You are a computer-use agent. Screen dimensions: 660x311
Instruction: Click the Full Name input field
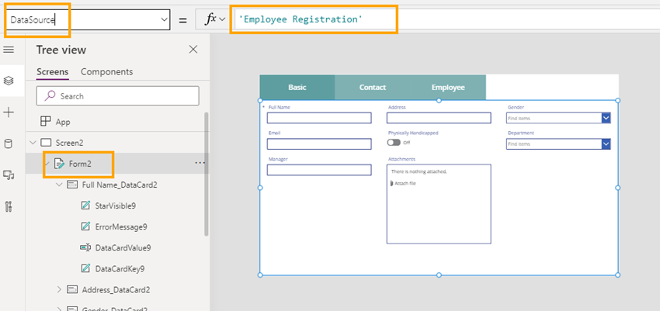click(319, 118)
